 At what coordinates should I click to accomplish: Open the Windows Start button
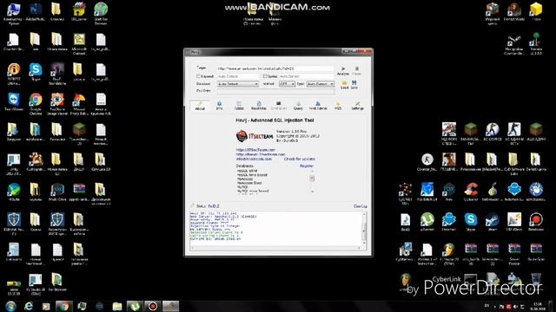[x=10, y=306]
